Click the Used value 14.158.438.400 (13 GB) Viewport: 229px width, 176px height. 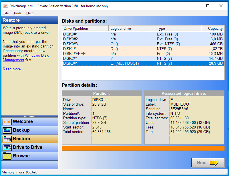pyautogui.click(x=190, y=122)
